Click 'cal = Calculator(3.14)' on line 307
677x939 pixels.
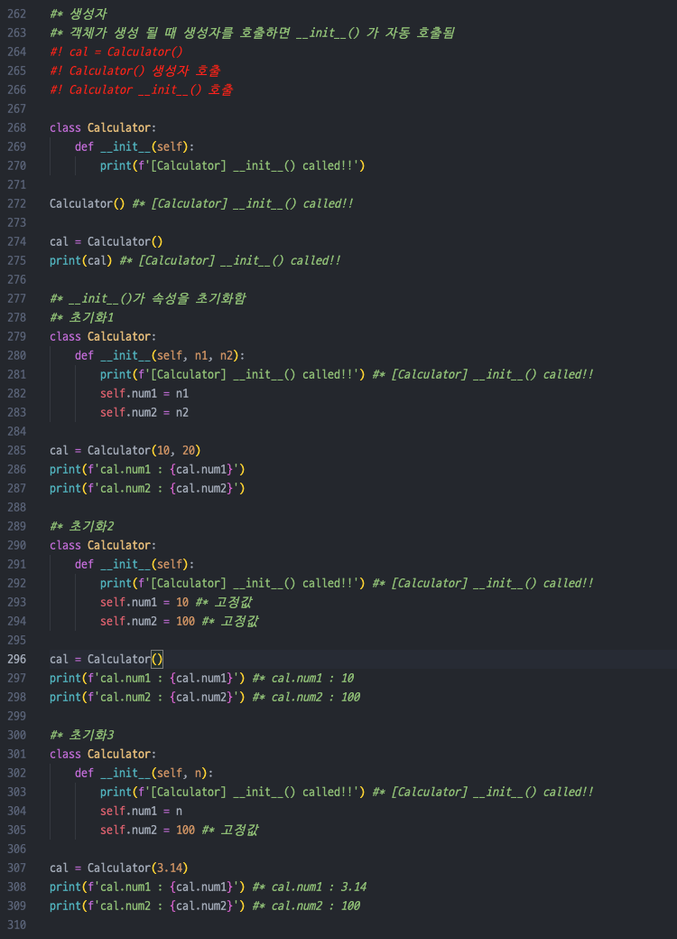pos(119,869)
